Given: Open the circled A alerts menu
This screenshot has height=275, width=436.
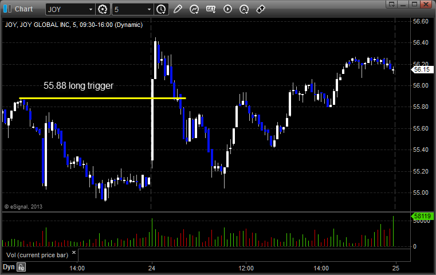Looking at the screenshot, I should pyautogui.click(x=244, y=9).
